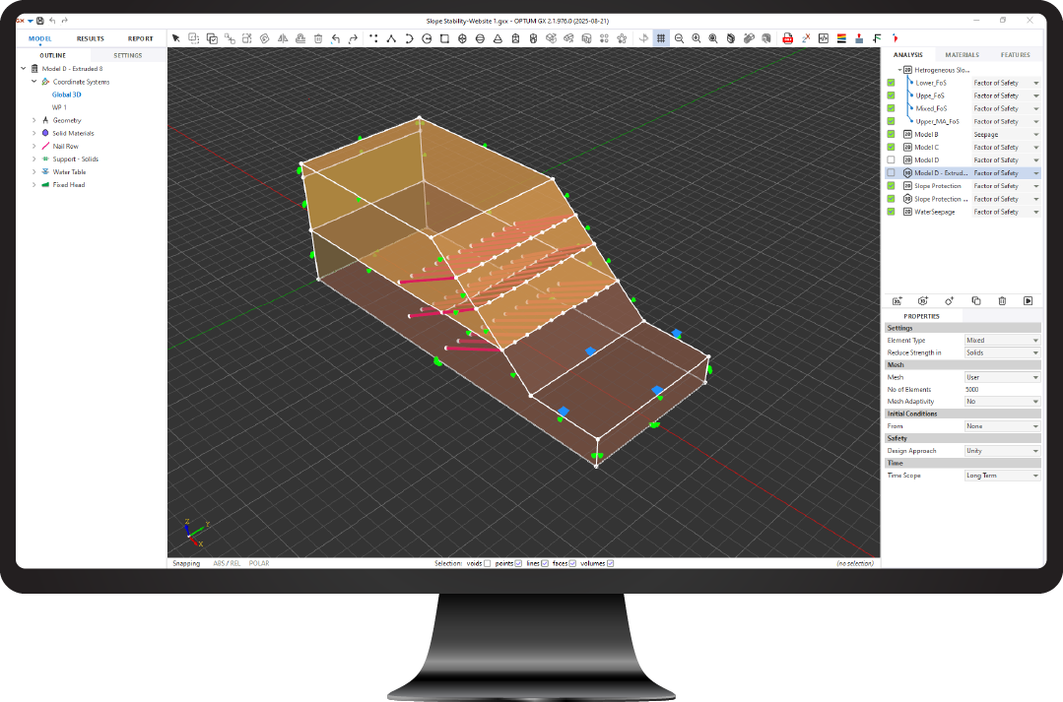The image size is (1063, 702).
Task: Click the No of Elements field
Action: (1001, 389)
